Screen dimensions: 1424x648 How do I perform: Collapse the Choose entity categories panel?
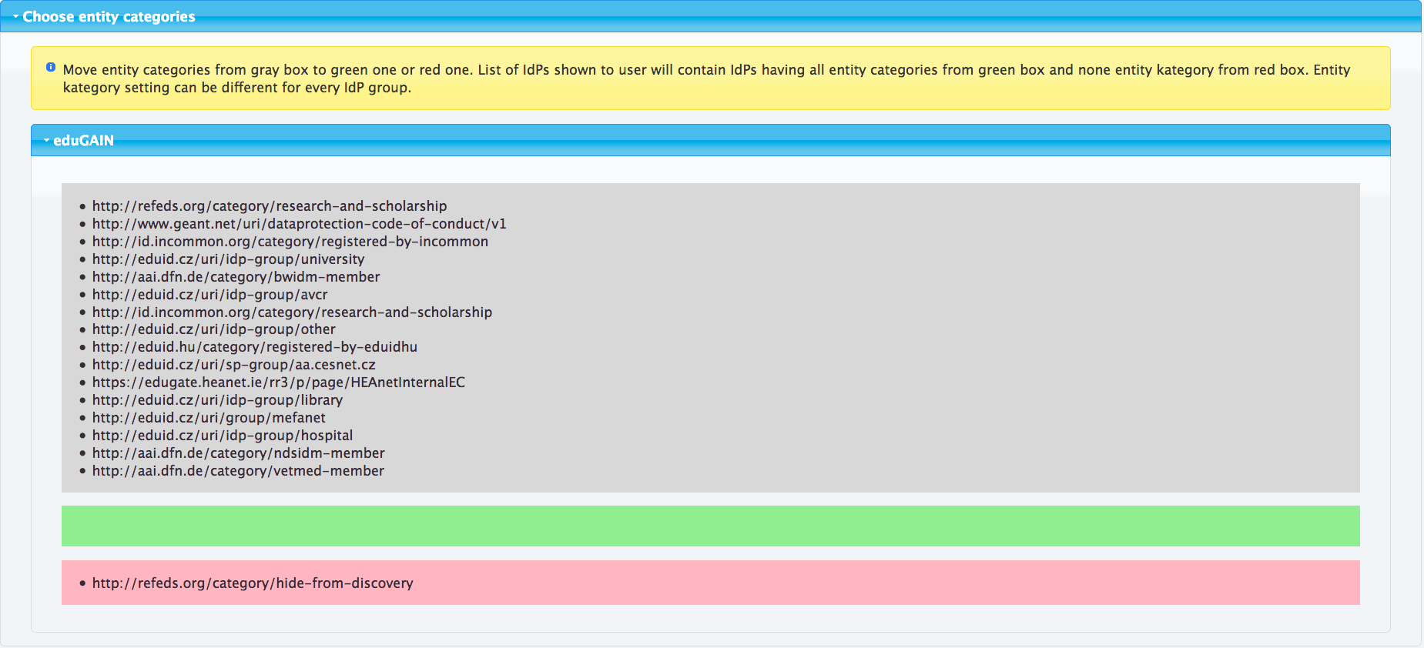108,17
